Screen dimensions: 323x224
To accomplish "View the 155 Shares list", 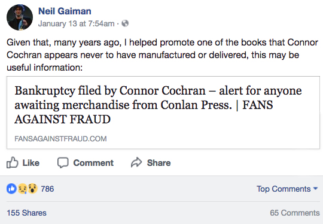I will [x=26, y=213].
